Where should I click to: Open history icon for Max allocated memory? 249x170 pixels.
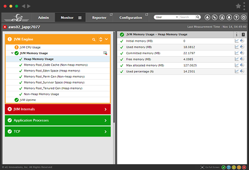click(242, 65)
